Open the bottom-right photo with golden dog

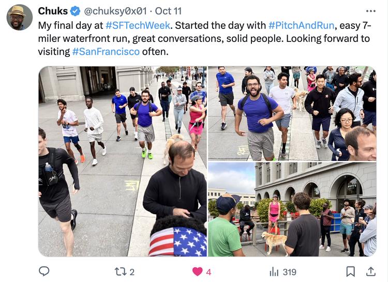coord(292,210)
